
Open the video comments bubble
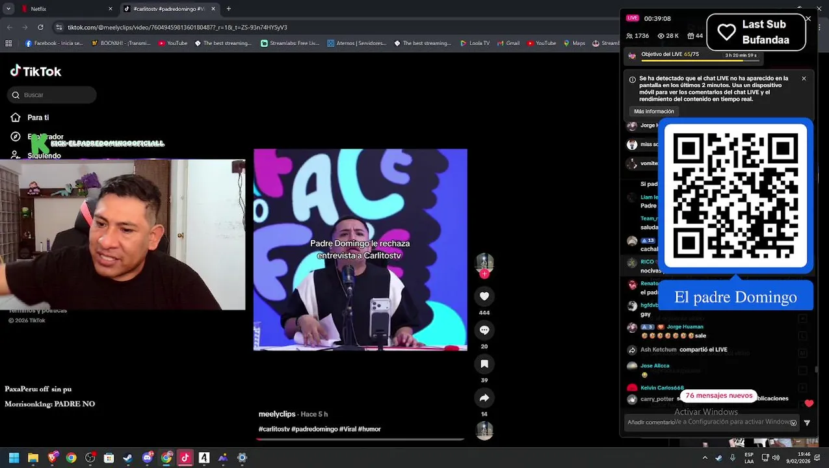click(484, 330)
